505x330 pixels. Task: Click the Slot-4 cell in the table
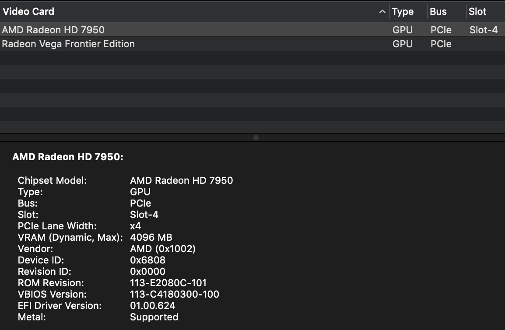point(484,30)
